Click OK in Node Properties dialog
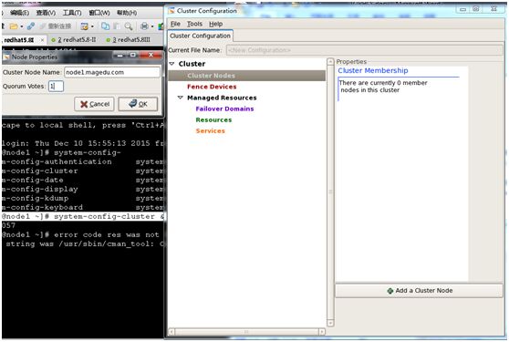 point(138,104)
